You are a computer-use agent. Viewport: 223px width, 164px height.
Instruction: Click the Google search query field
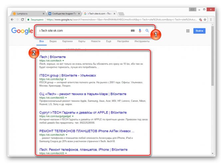83,31
